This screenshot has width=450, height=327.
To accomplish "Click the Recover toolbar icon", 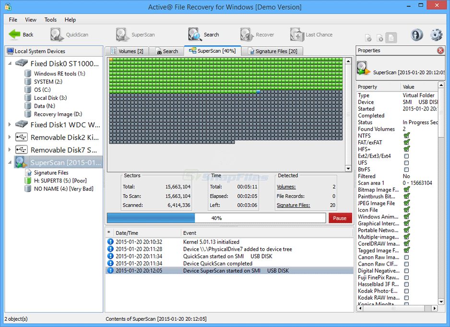I will point(246,34).
